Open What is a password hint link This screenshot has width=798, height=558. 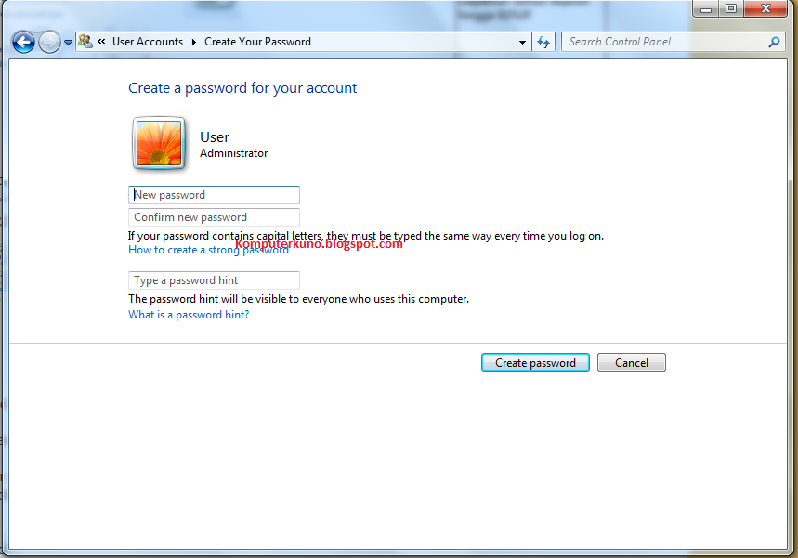click(x=189, y=315)
